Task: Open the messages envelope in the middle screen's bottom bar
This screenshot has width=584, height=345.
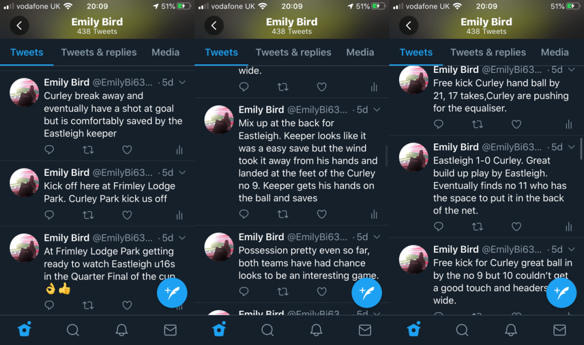Action: point(365,330)
